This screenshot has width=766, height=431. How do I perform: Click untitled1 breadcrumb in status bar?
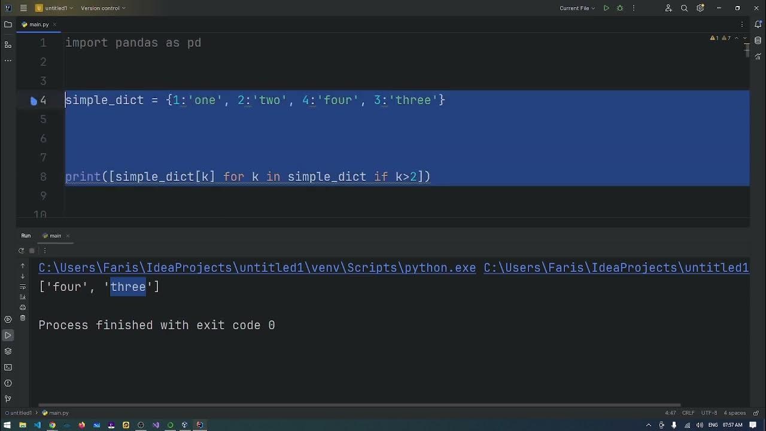(x=19, y=413)
